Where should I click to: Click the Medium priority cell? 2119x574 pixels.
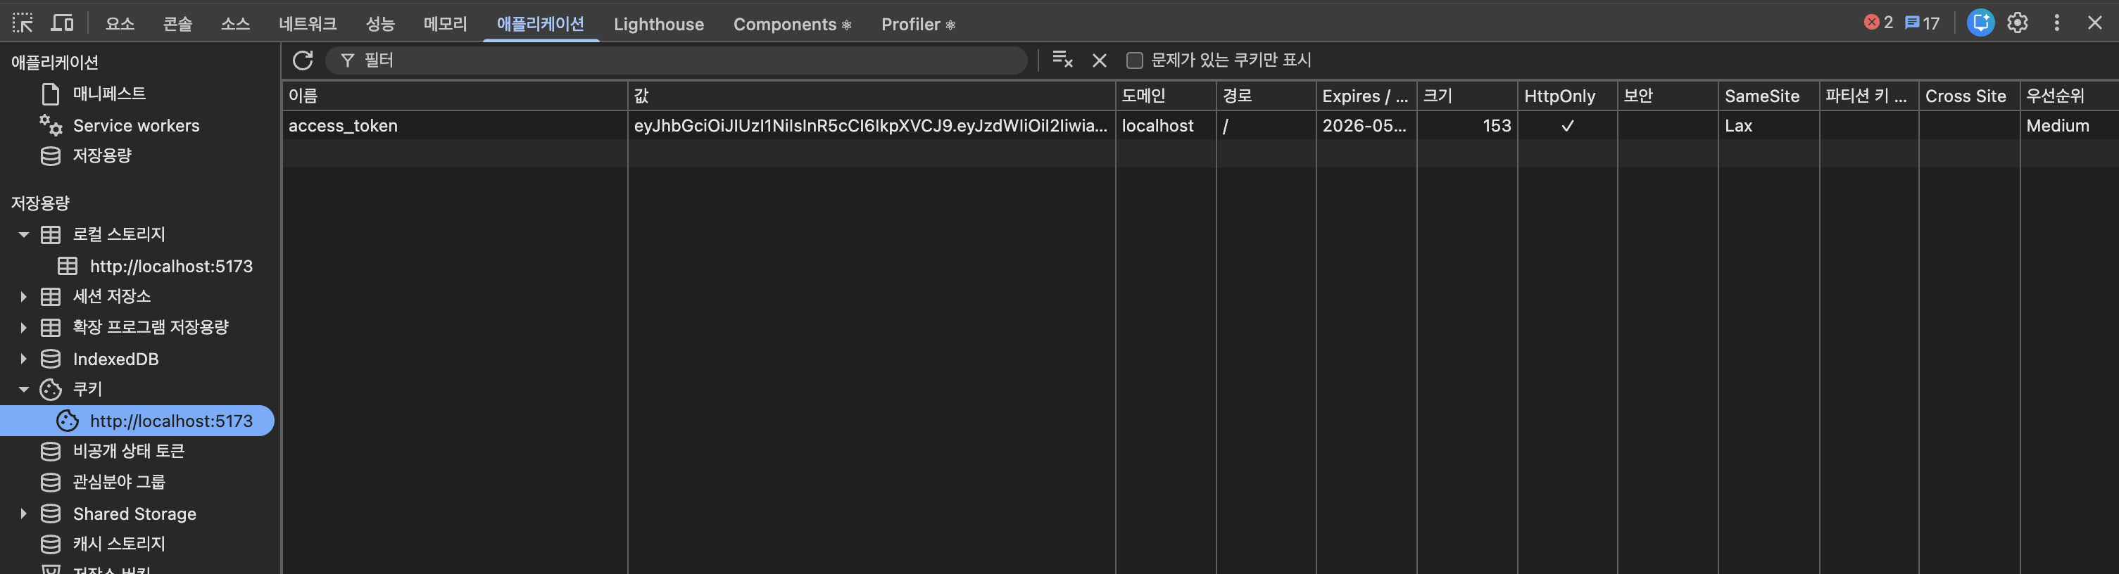[2069, 126]
